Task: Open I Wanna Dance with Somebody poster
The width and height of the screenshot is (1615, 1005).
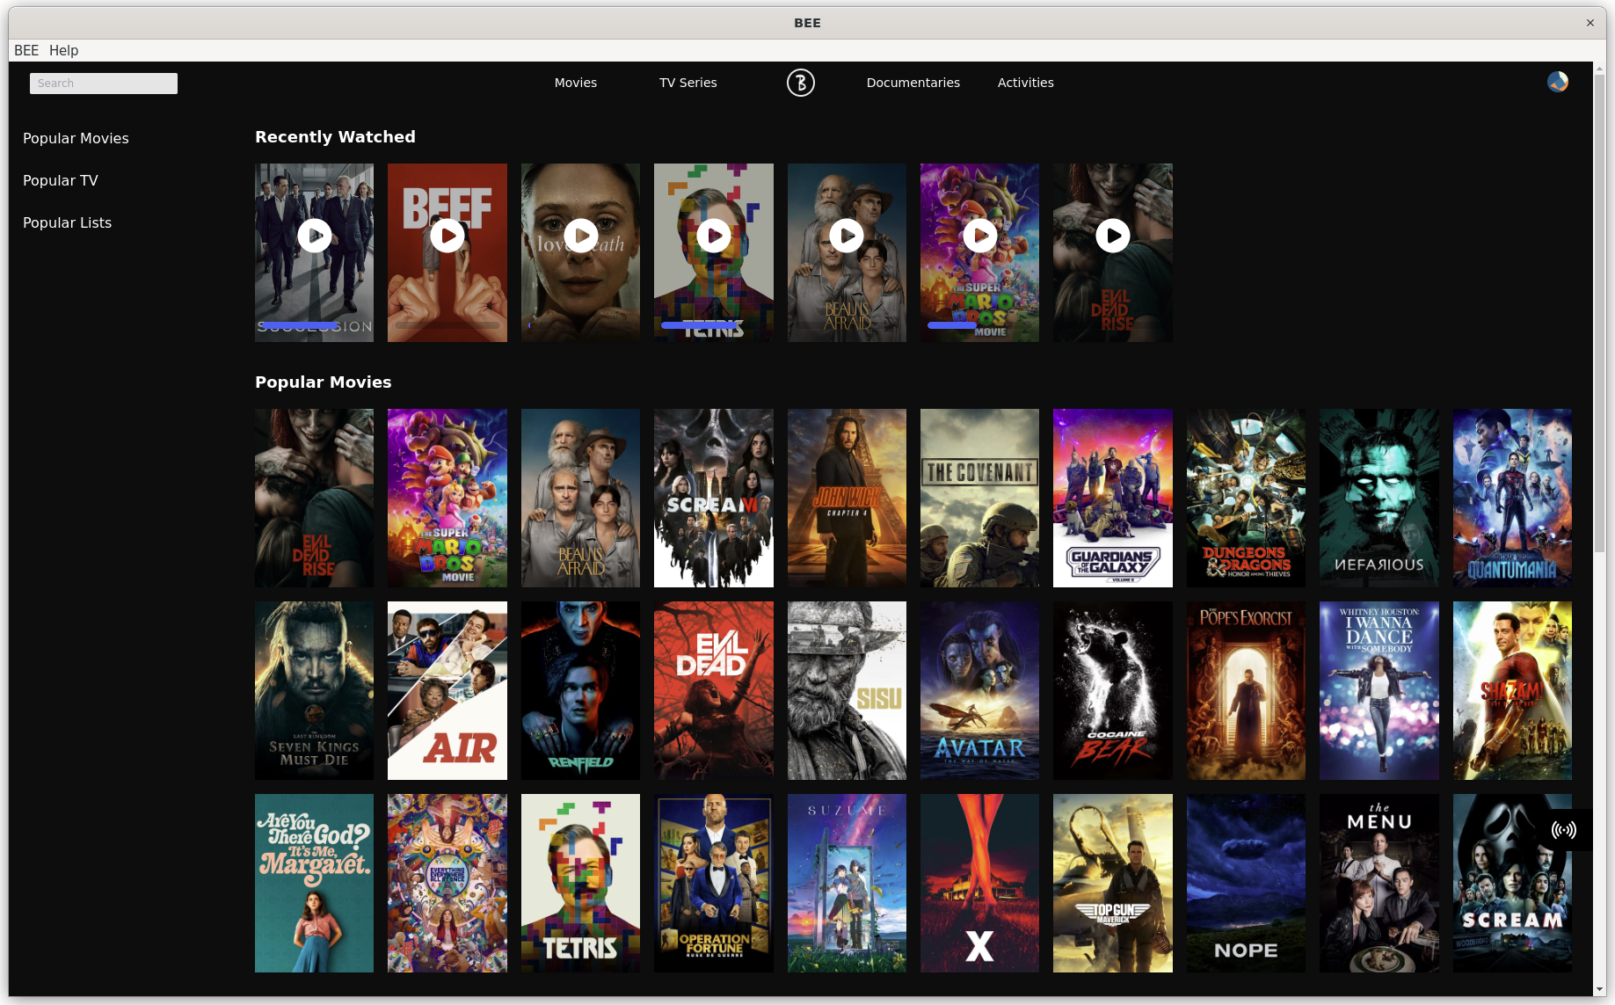Action: click(1379, 690)
